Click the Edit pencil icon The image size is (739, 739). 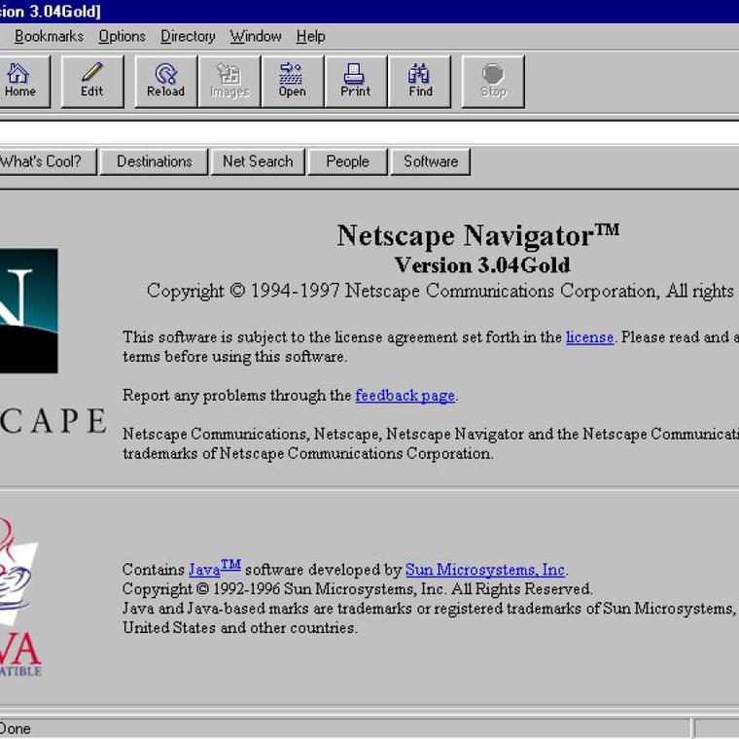tap(92, 81)
